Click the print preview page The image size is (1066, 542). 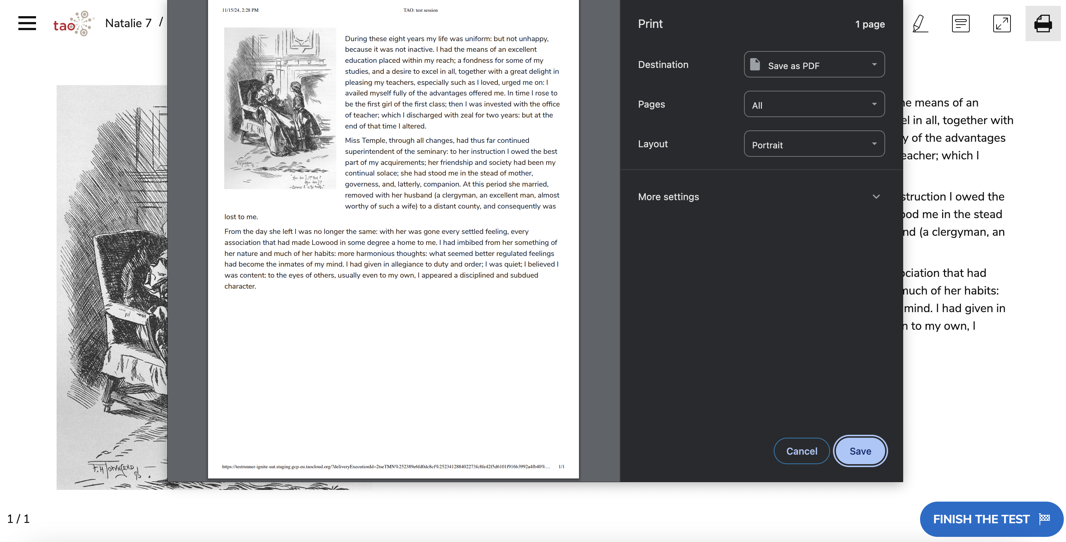click(393, 364)
